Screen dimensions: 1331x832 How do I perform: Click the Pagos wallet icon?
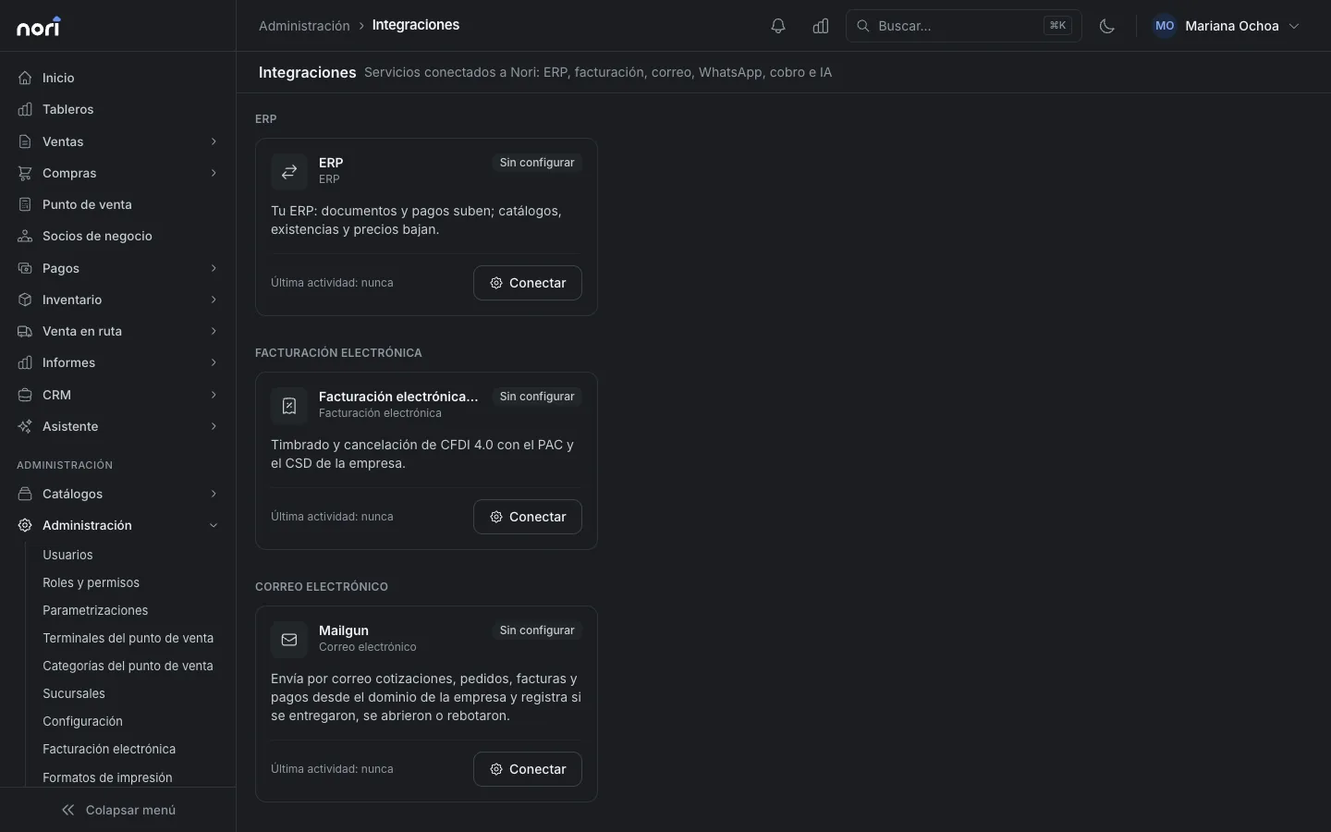tap(25, 268)
